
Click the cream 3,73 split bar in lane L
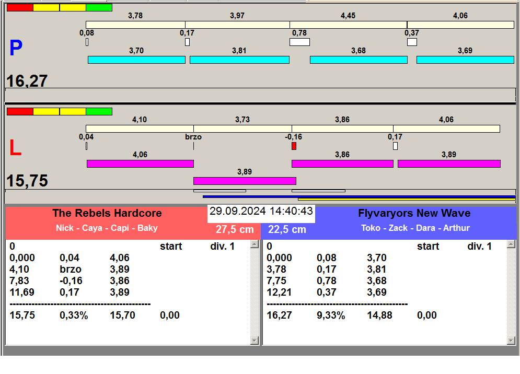click(242, 128)
